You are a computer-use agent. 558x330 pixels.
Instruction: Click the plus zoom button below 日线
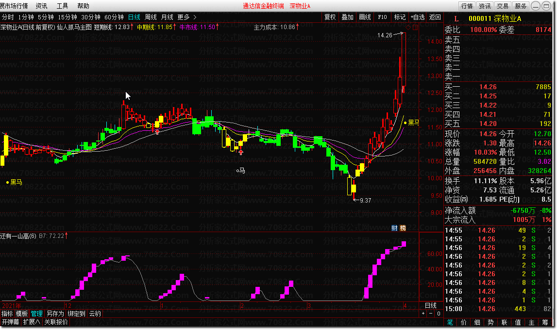click(423, 314)
